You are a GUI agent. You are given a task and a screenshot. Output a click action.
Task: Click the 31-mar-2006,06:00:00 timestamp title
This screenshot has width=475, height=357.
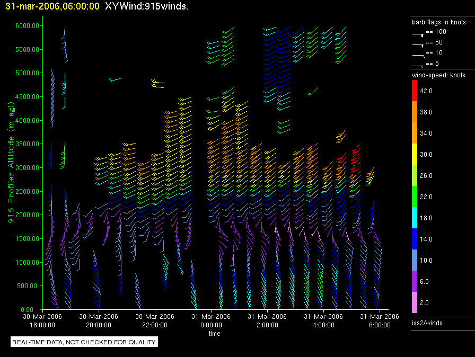click(x=52, y=6)
